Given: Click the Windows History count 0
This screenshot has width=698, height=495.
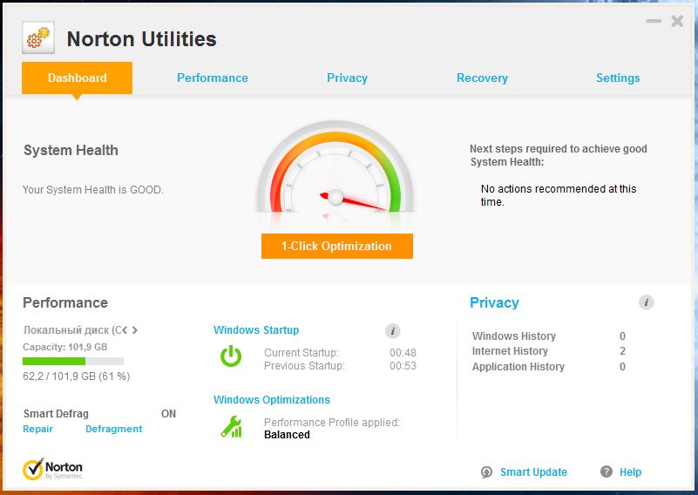Looking at the screenshot, I should [622, 336].
